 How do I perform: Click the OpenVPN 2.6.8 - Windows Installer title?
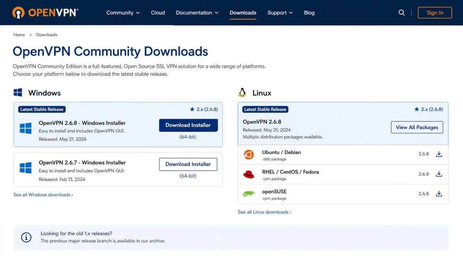(82, 123)
